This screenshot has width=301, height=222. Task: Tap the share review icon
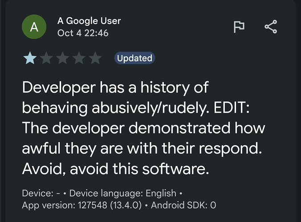[271, 27]
